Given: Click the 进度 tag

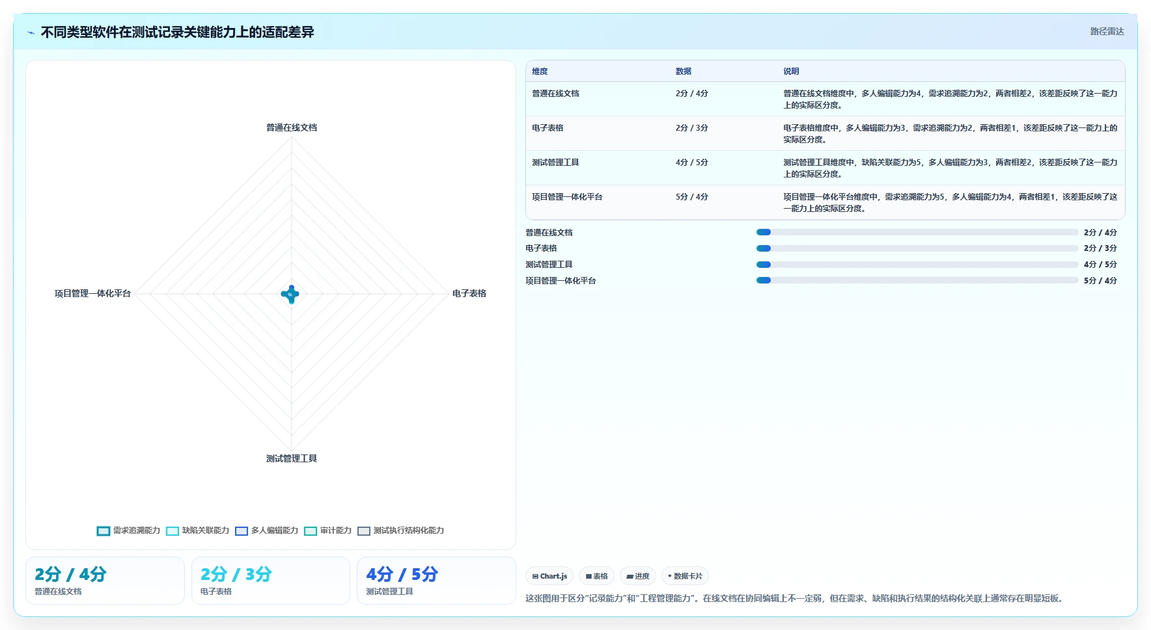Looking at the screenshot, I should 638,576.
